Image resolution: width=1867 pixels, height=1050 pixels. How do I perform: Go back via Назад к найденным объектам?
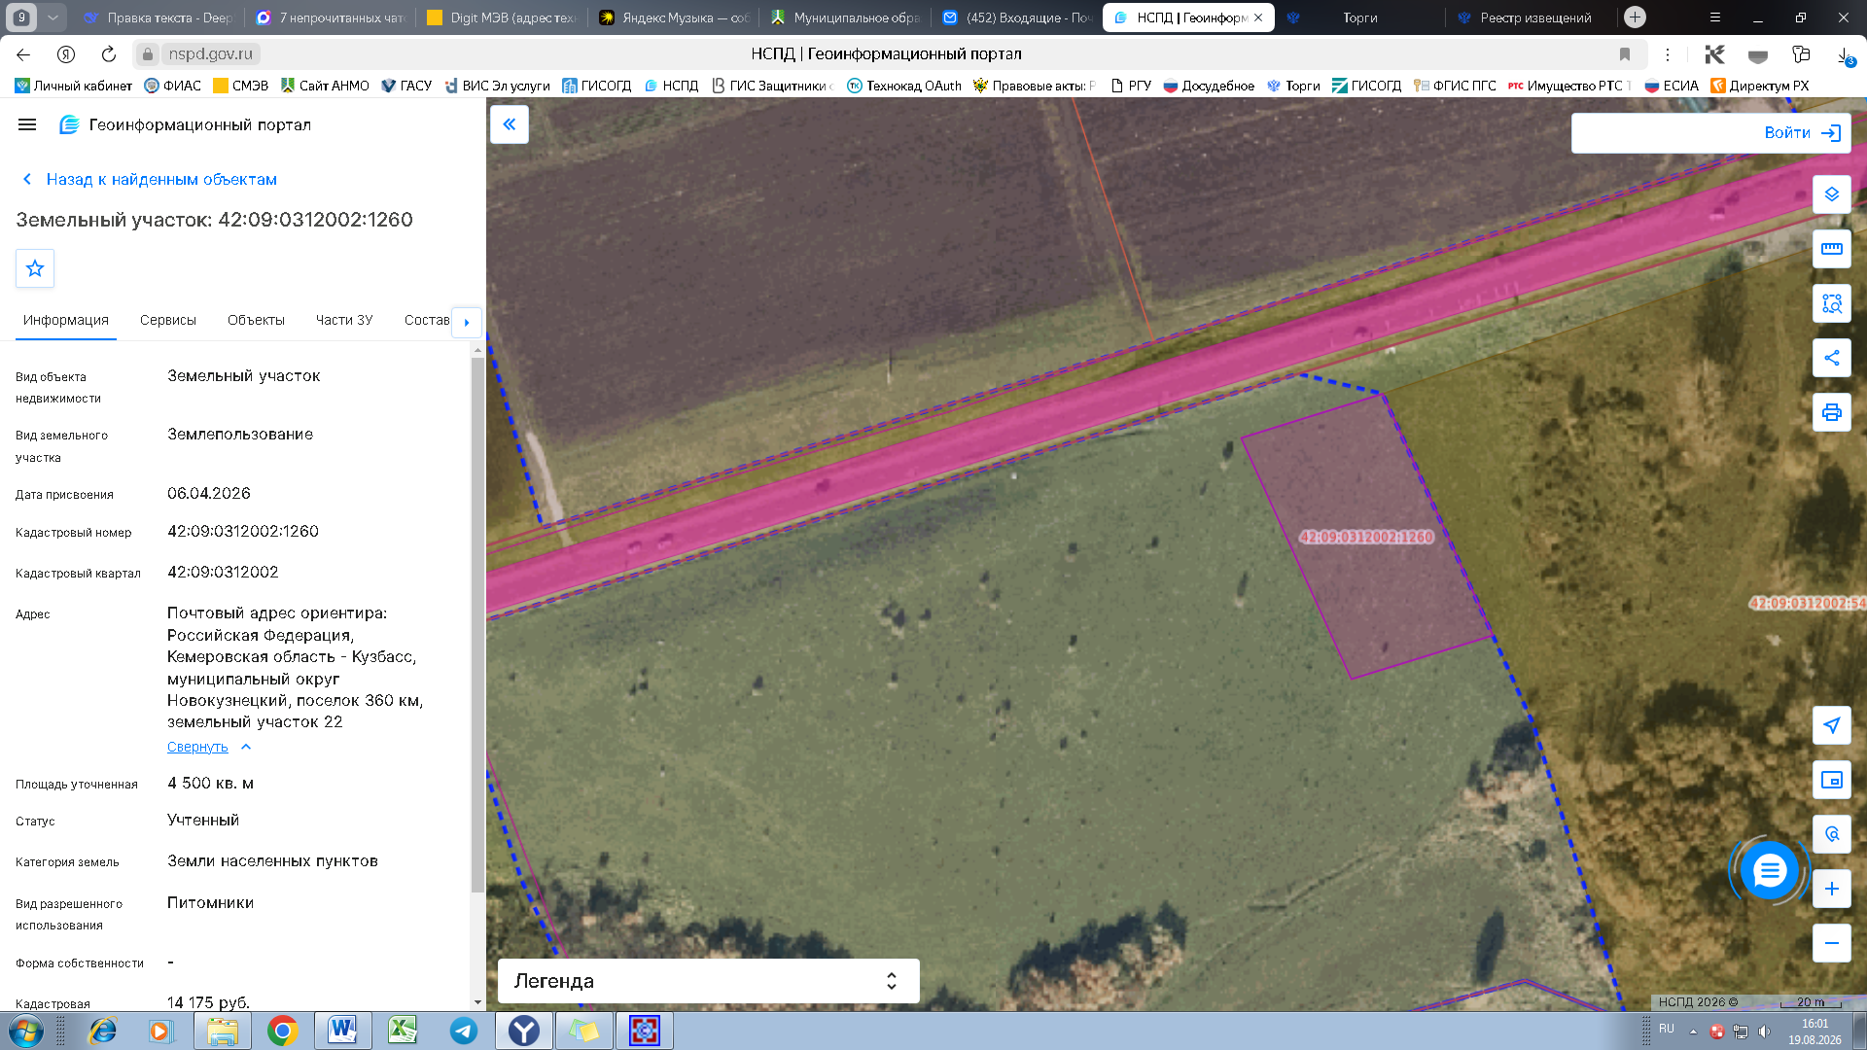pyautogui.click(x=150, y=179)
